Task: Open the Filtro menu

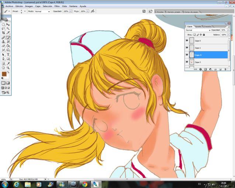Action: pyautogui.click(x=57, y=6)
